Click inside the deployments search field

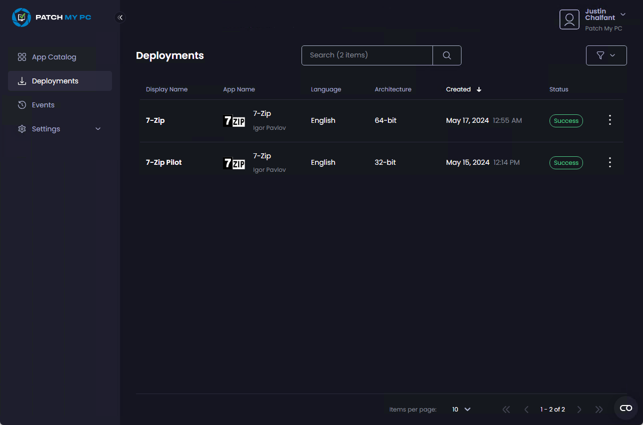pos(366,55)
